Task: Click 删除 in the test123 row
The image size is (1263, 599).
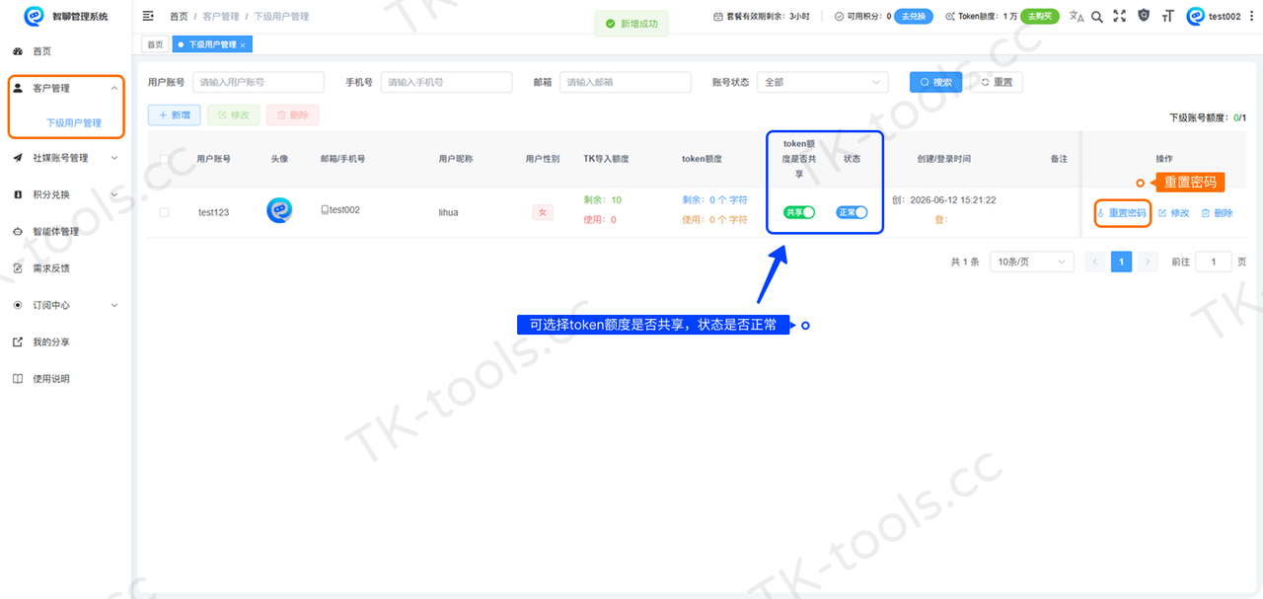Action: 1217,213
